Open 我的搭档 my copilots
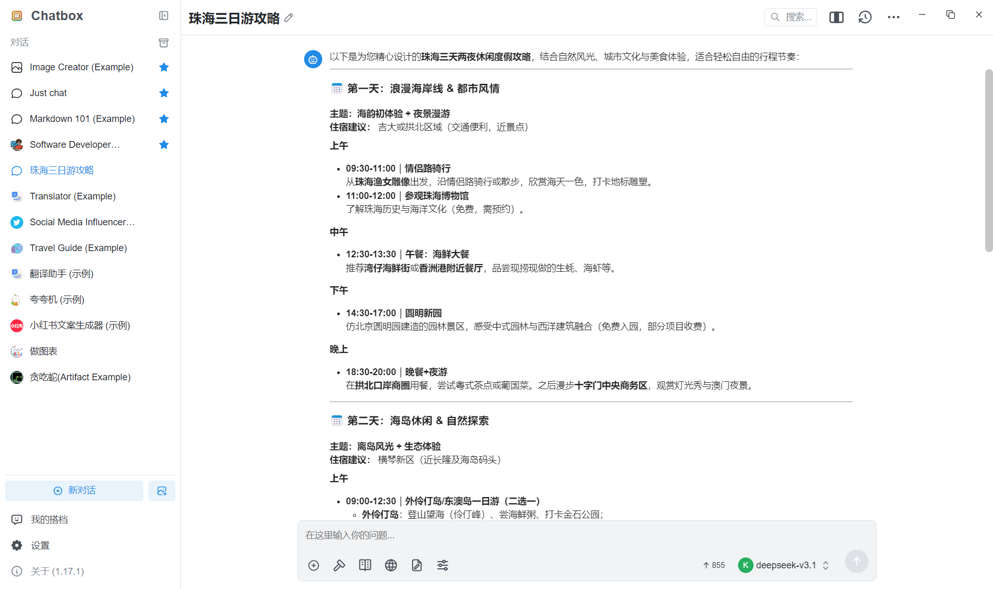 point(49,519)
